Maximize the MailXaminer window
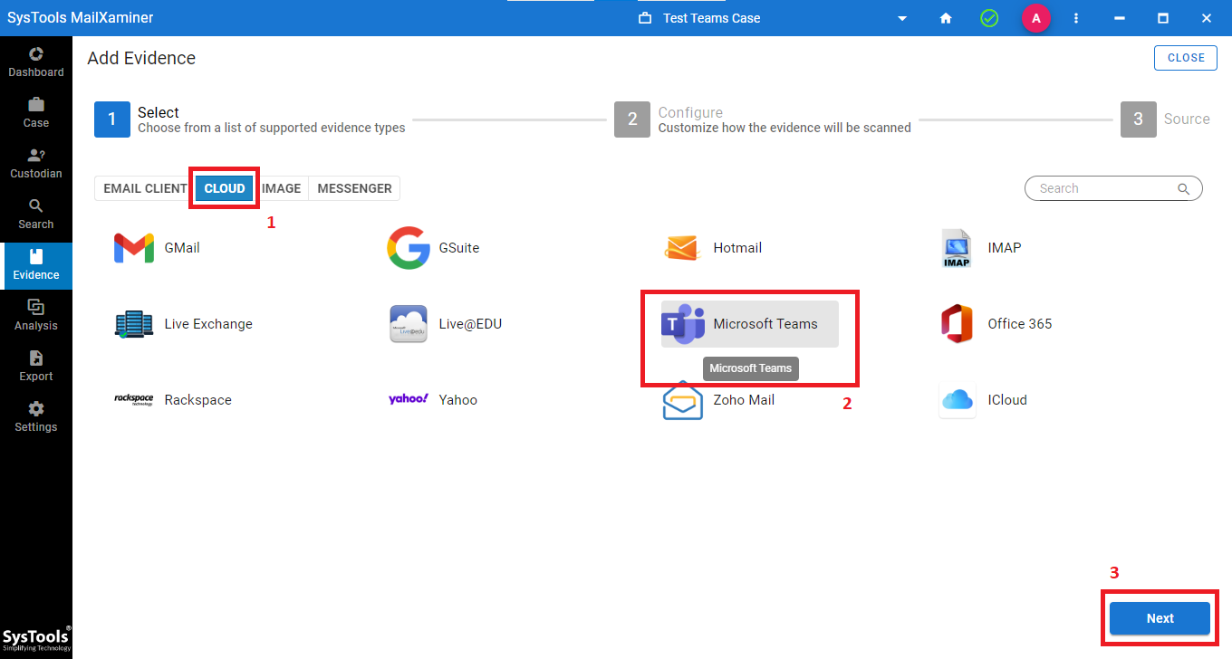This screenshot has height=659, width=1232. (x=1163, y=18)
